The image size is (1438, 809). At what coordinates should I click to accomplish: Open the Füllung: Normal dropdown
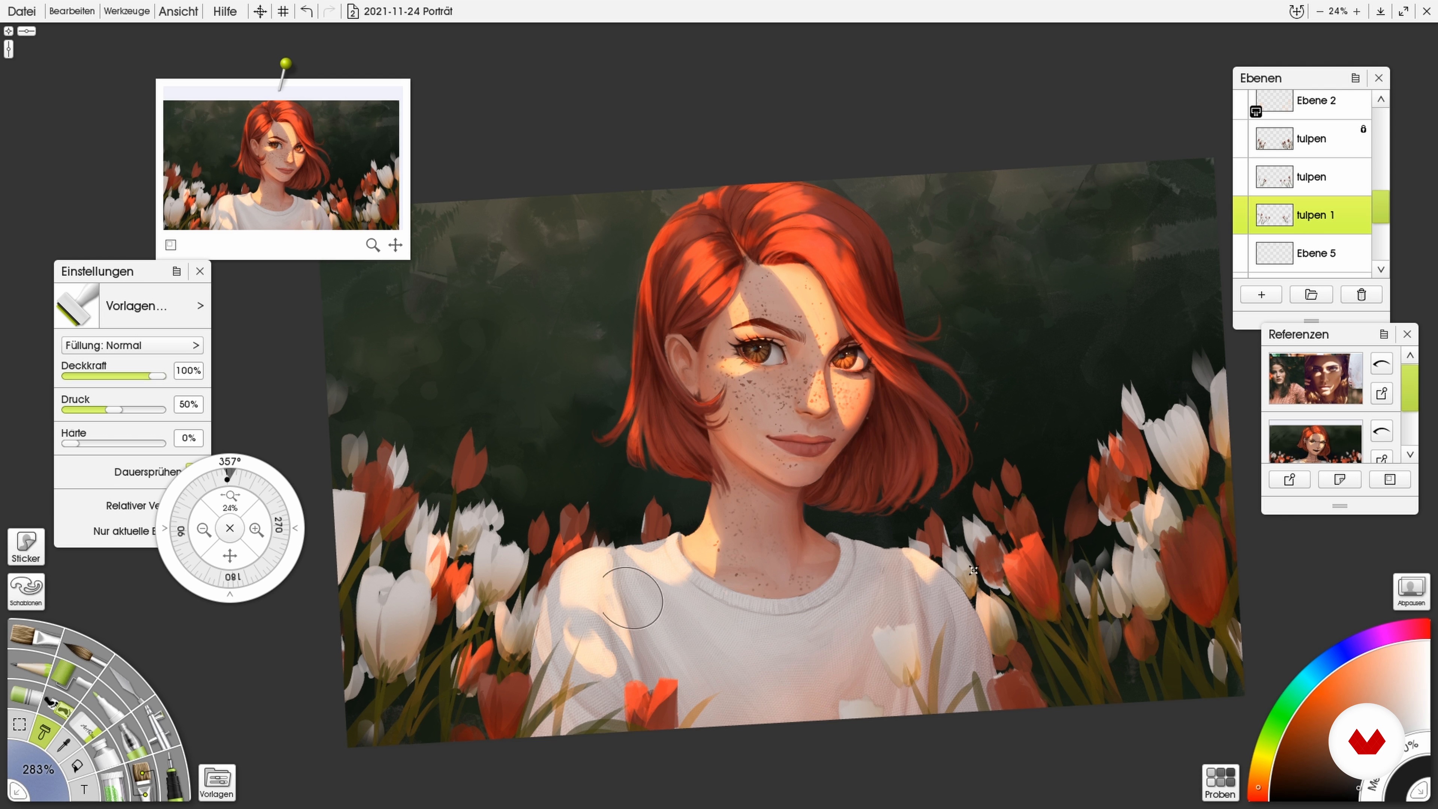(x=132, y=345)
